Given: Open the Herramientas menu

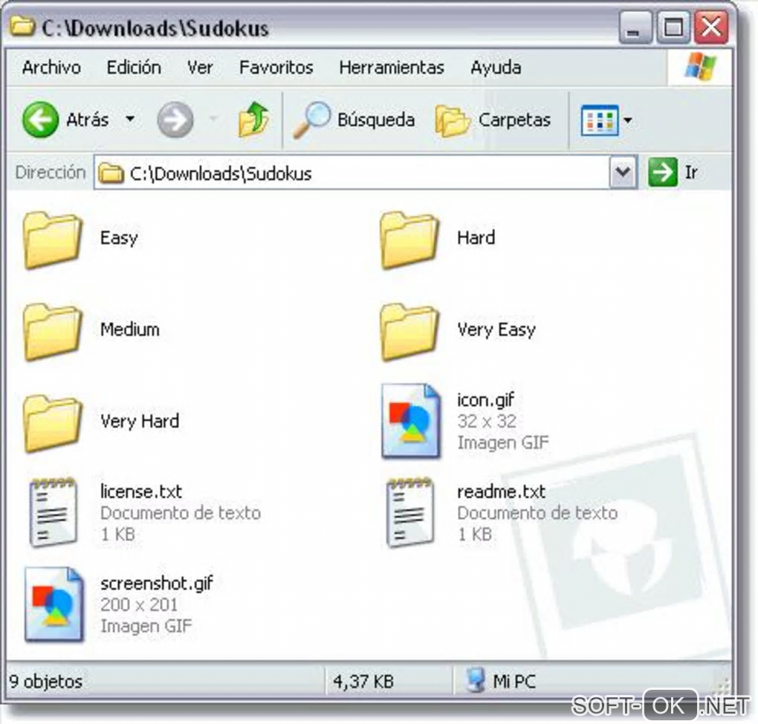Looking at the screenshot, I should [x=392, y=67].
